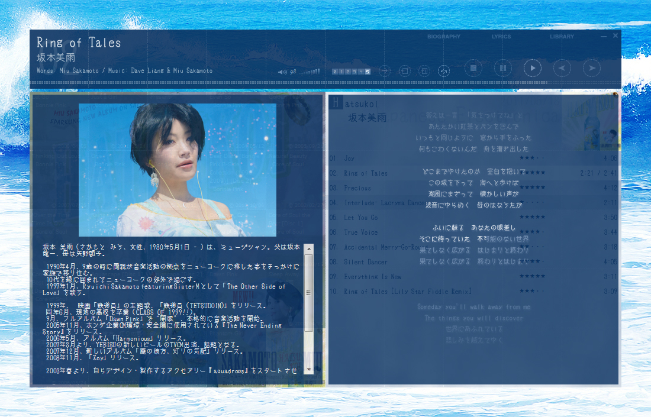Viewport: 651px width, 417px height.
Task: Click the Words and Music credits line
Action: click(x=124, y=70)
